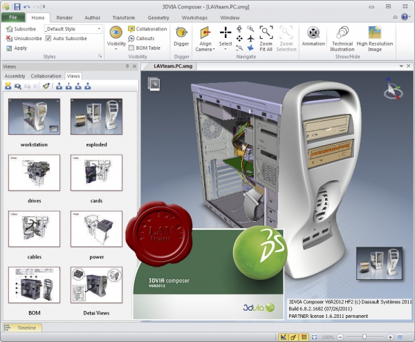Expand the Select dropdown arrow
This screenshot has height=342, width=415.
tap(225, 49)
